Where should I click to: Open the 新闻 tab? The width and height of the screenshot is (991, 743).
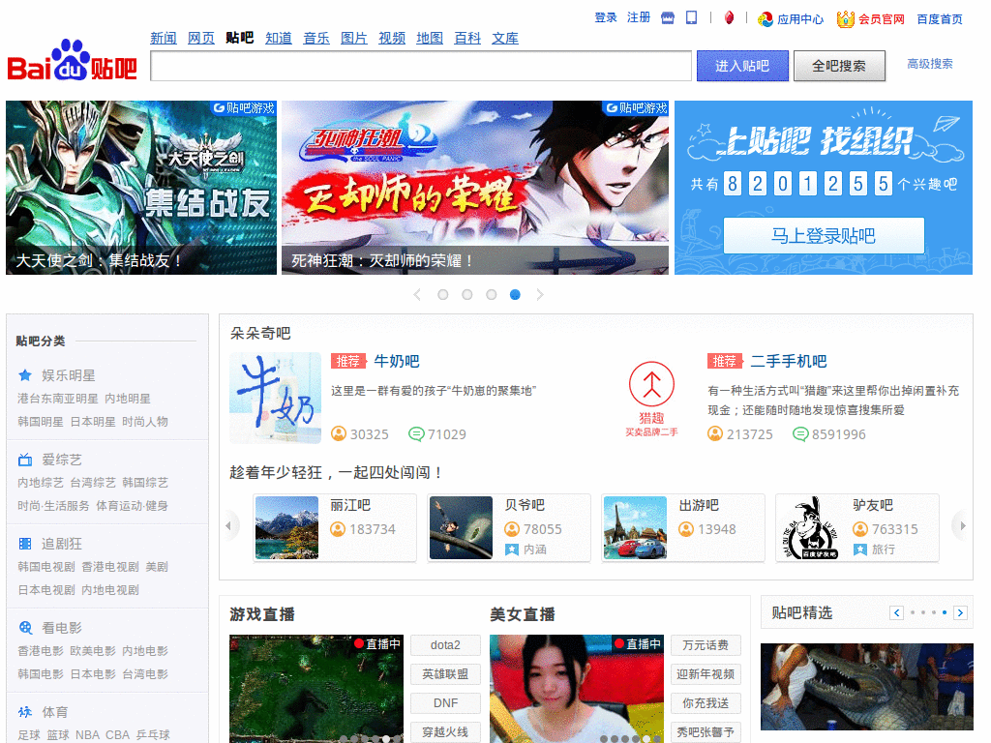point(163,38)
